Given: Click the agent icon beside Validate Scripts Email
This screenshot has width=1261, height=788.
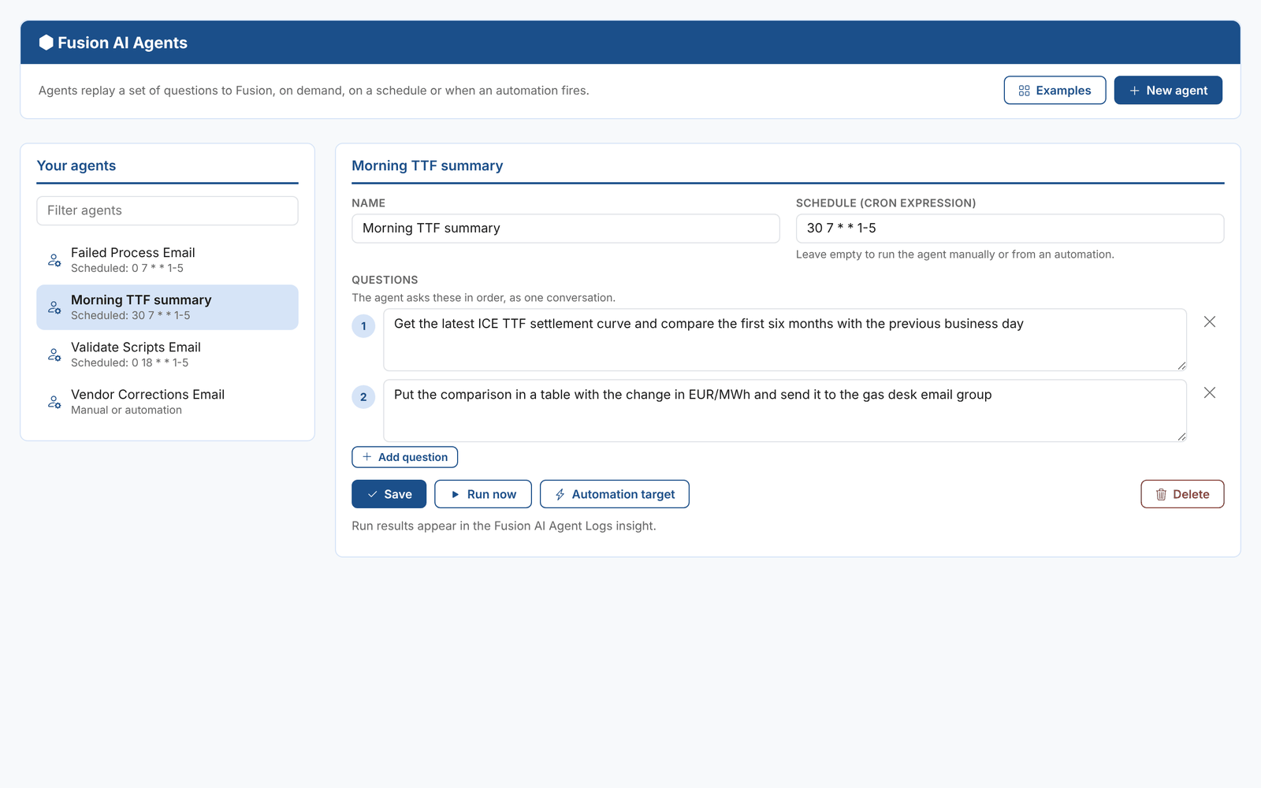Looking at the screenshot, I should click(54, 355).
